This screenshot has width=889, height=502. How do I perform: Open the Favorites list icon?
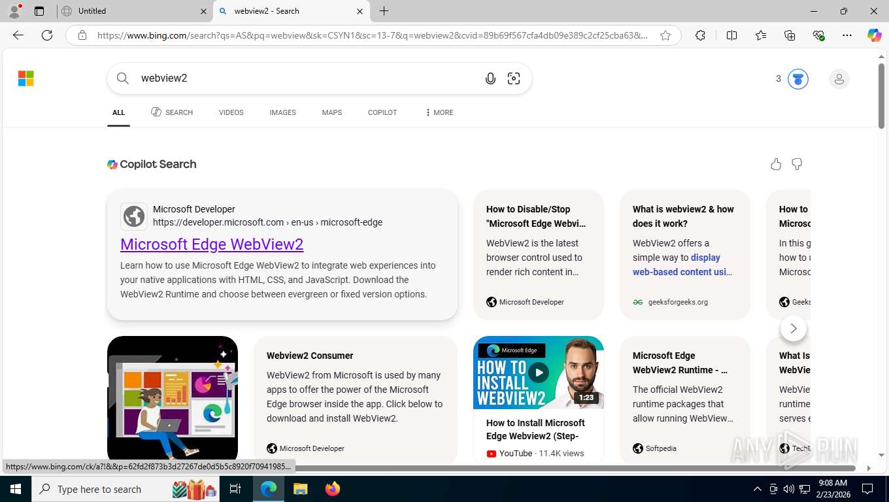(x=761, y=35)
